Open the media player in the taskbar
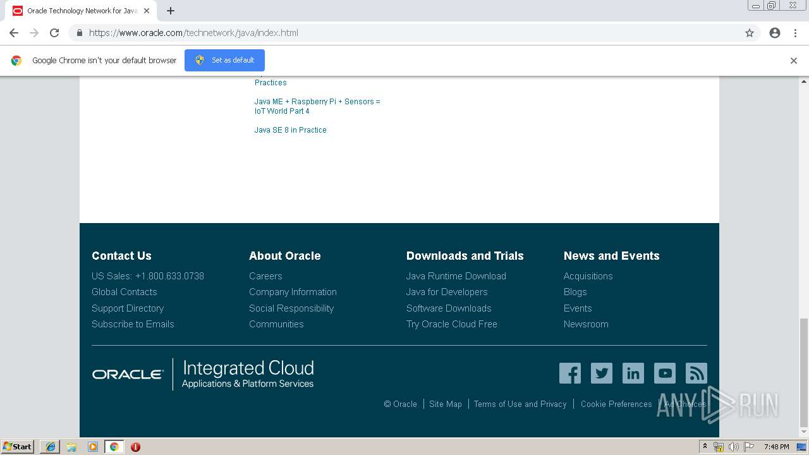The height and width of the screenshot is (455, 809). click(93, 447)
